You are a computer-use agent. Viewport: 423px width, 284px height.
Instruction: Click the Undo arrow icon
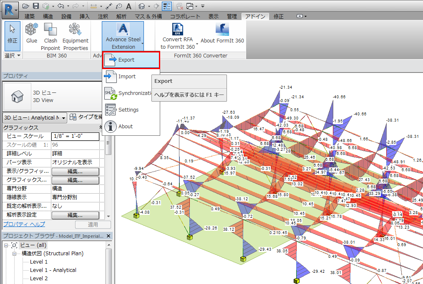pos(61,6)
